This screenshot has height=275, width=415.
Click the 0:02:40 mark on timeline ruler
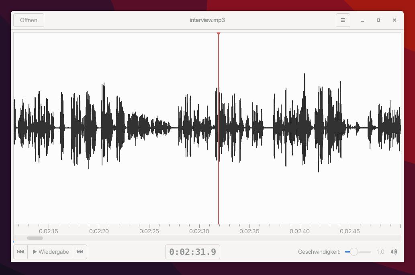coord(300,231)
